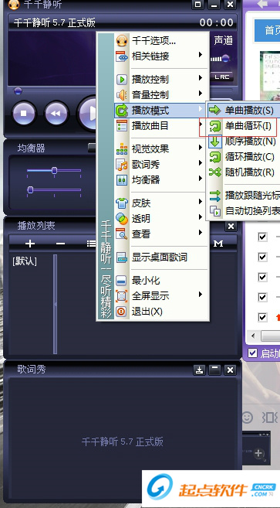
Task: Open the playlist M mode button
Action: pos(218,244)
